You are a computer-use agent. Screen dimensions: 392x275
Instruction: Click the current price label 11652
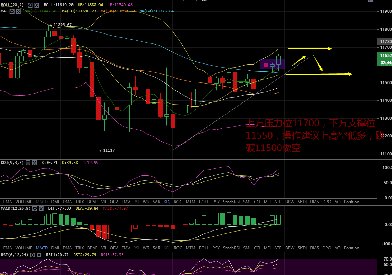coord(385,55)
